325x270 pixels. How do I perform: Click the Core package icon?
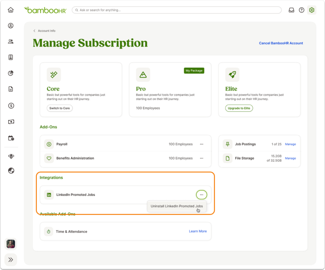tap(54, 74)
